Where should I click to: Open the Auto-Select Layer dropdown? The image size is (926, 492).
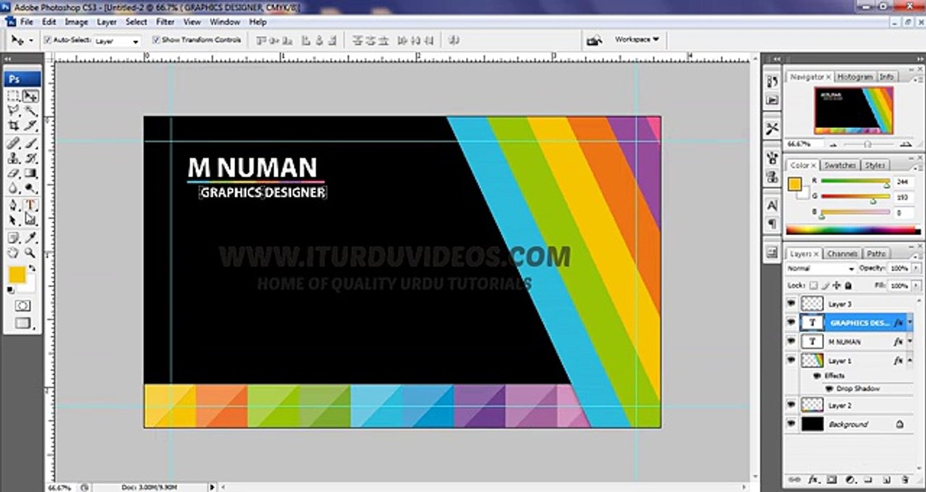pos(117,41)
